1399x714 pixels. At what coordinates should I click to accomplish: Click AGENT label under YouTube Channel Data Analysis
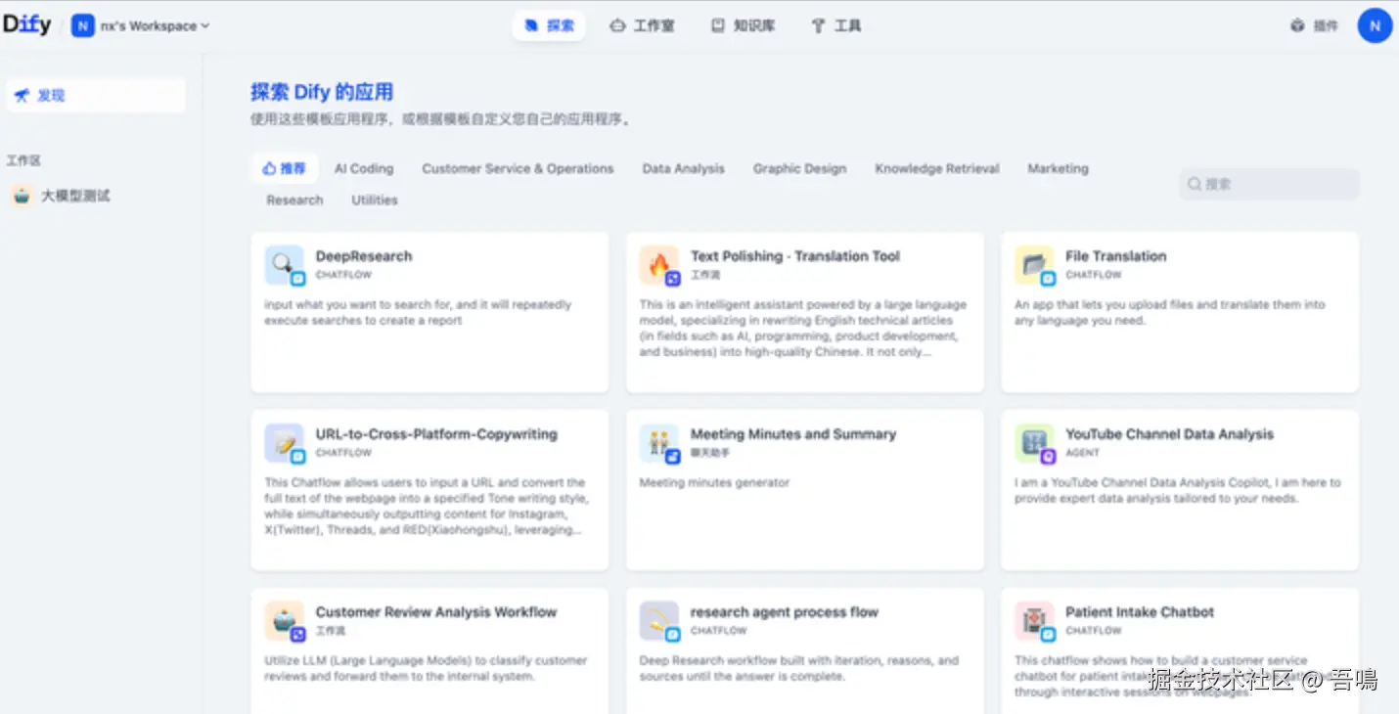coord(1083,453)
